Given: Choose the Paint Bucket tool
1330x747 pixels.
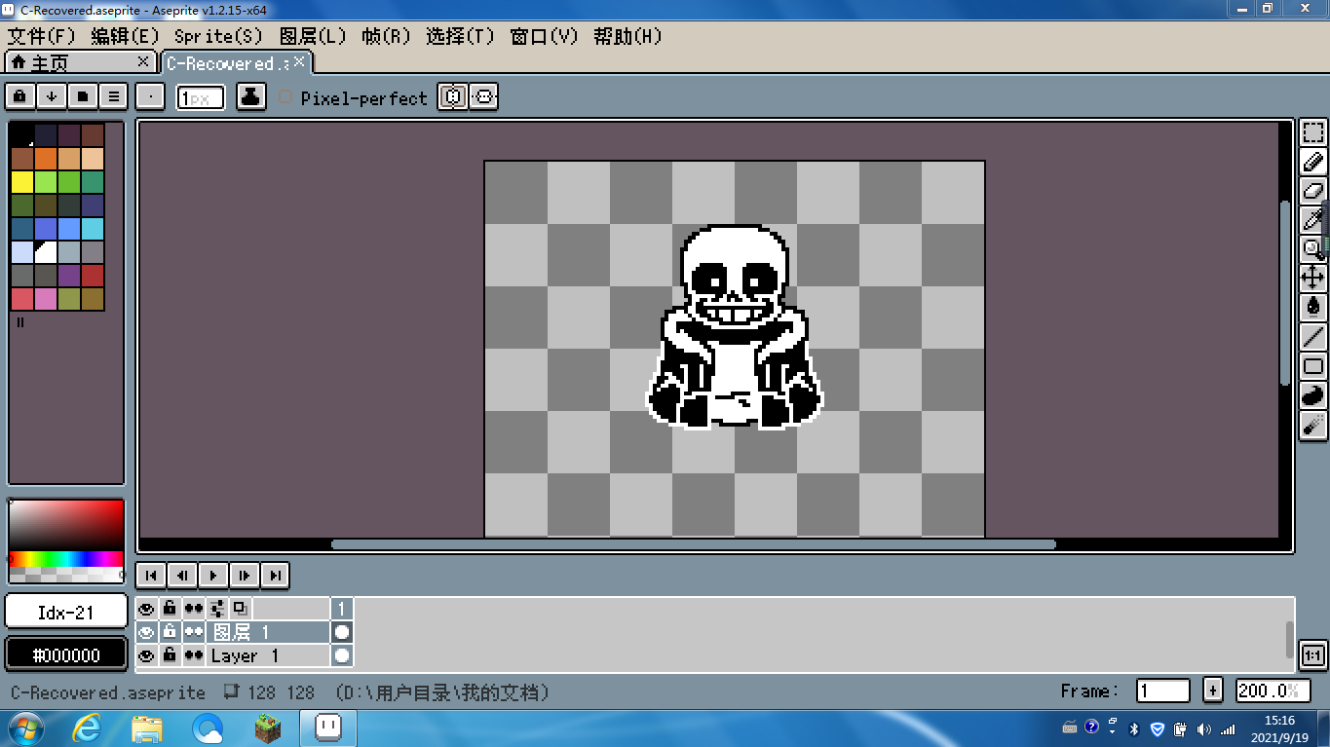Looking at the screenshot, I should [x=1313, y=308].
